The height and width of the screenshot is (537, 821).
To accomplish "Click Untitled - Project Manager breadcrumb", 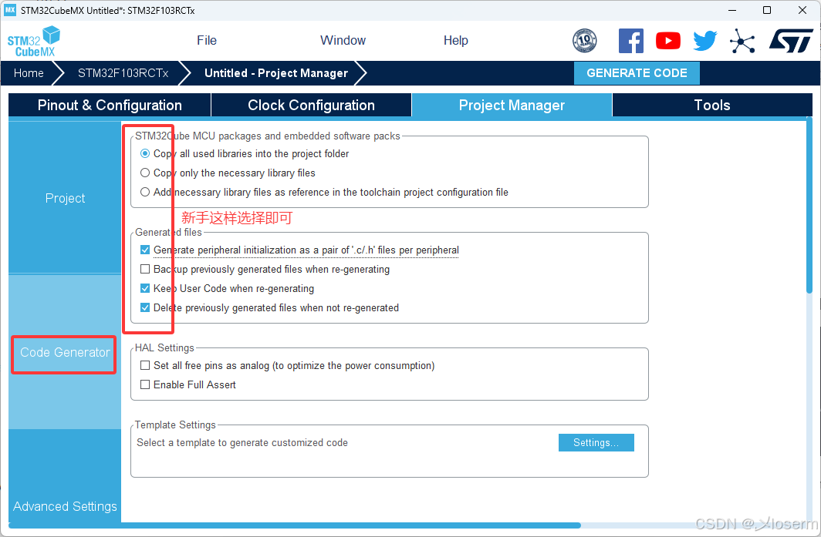I will (276, 73).
